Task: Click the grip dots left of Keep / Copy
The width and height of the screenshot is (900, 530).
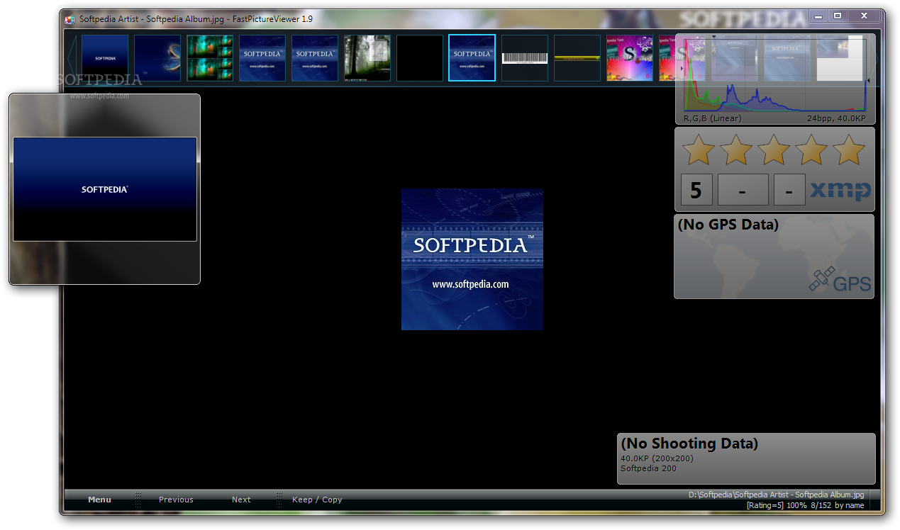Action: pos(279,500)
